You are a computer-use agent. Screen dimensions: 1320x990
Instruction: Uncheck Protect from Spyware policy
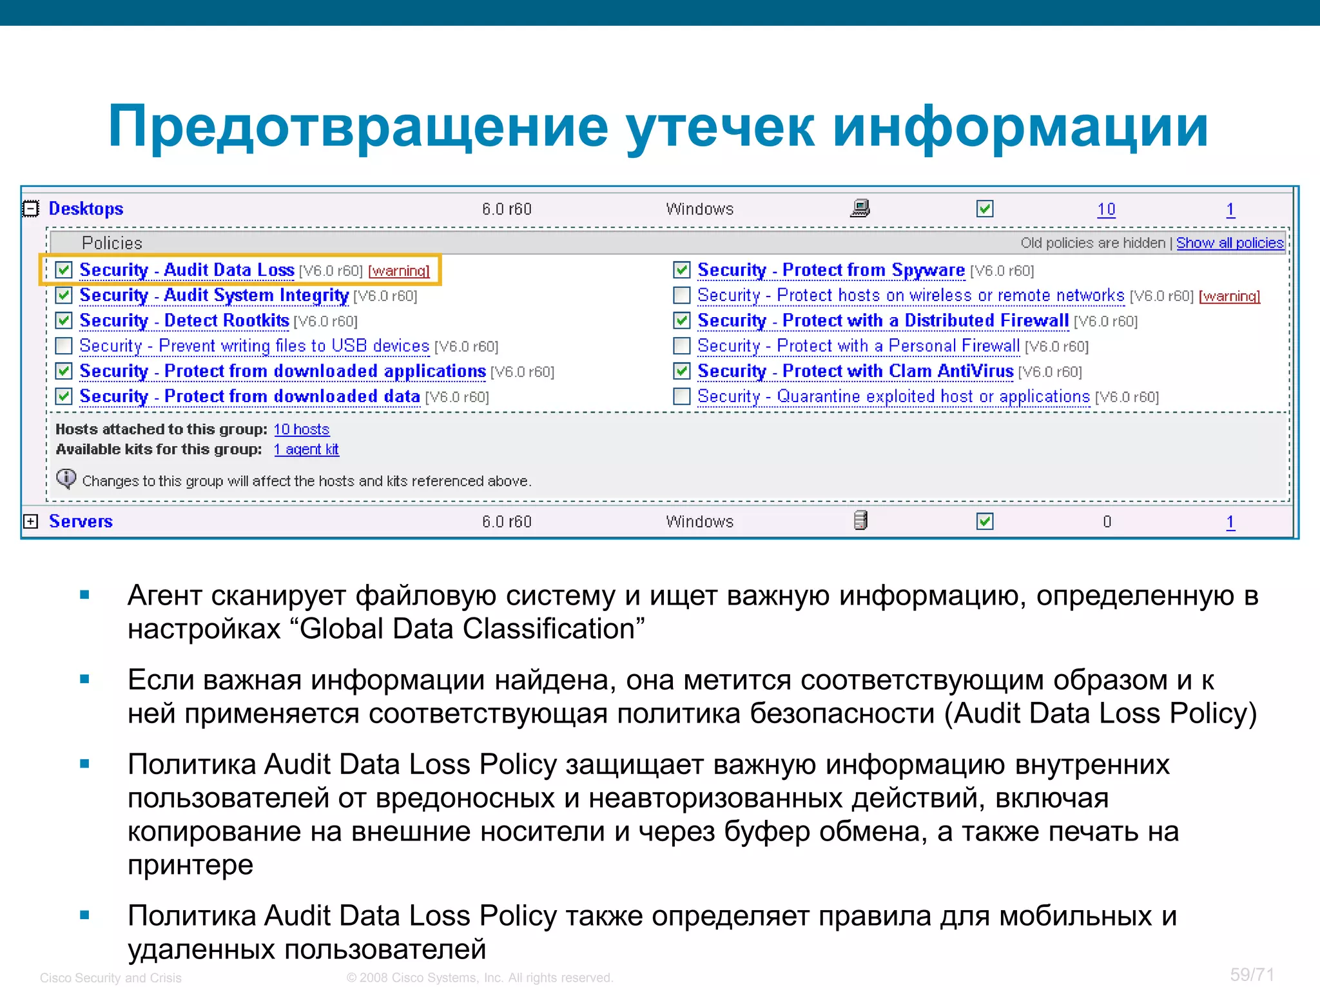[682, 270]
